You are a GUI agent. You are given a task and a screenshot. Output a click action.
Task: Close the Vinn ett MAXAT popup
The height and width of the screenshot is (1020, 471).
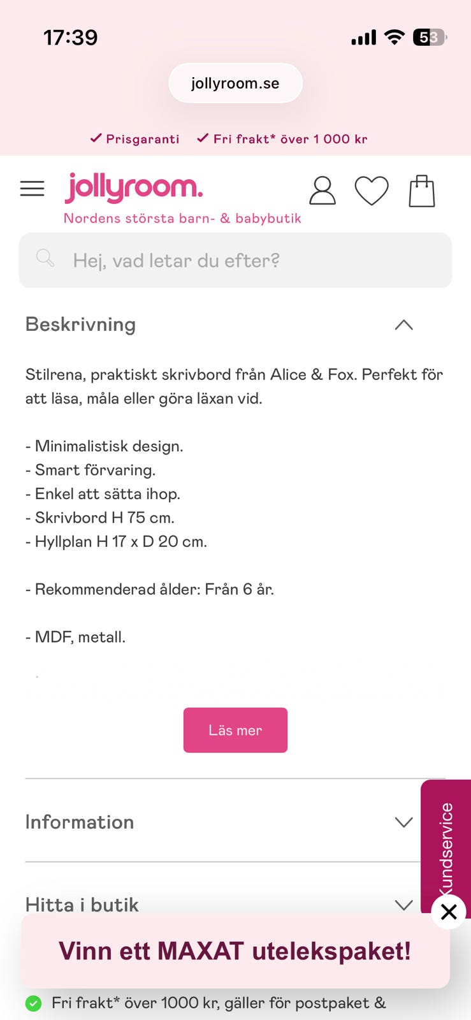[x=449, y=912]
